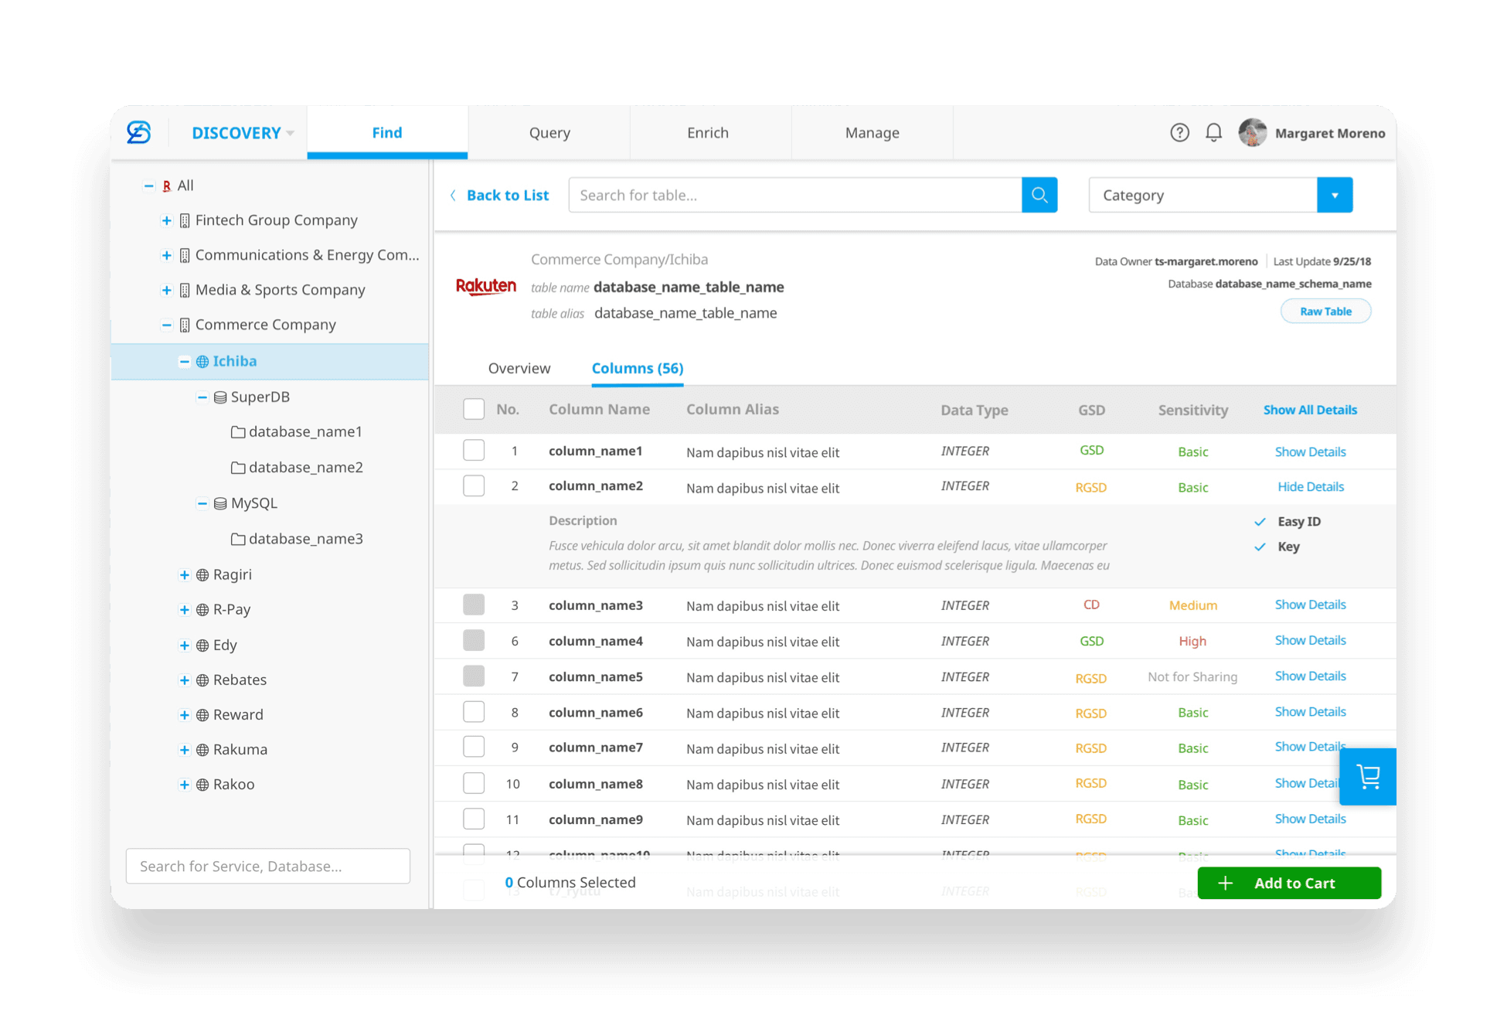Click Margaret Moreno's profile avatar

[x=1252, y=133]
